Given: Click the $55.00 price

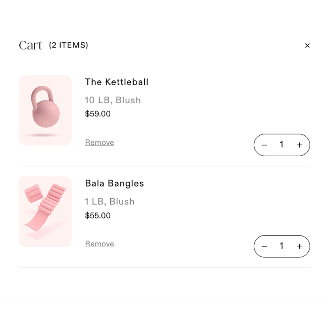Looking at the screenshot, I should 98,216.
